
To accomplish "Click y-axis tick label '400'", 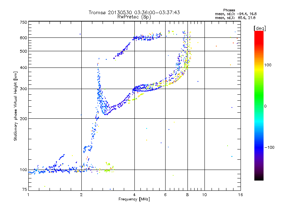I will (23, 67).
